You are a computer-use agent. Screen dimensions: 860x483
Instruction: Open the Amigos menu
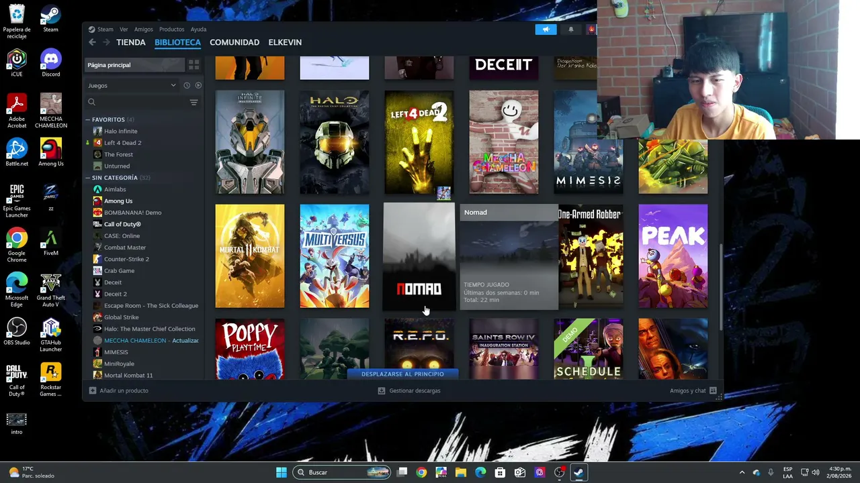click(143, 30)
